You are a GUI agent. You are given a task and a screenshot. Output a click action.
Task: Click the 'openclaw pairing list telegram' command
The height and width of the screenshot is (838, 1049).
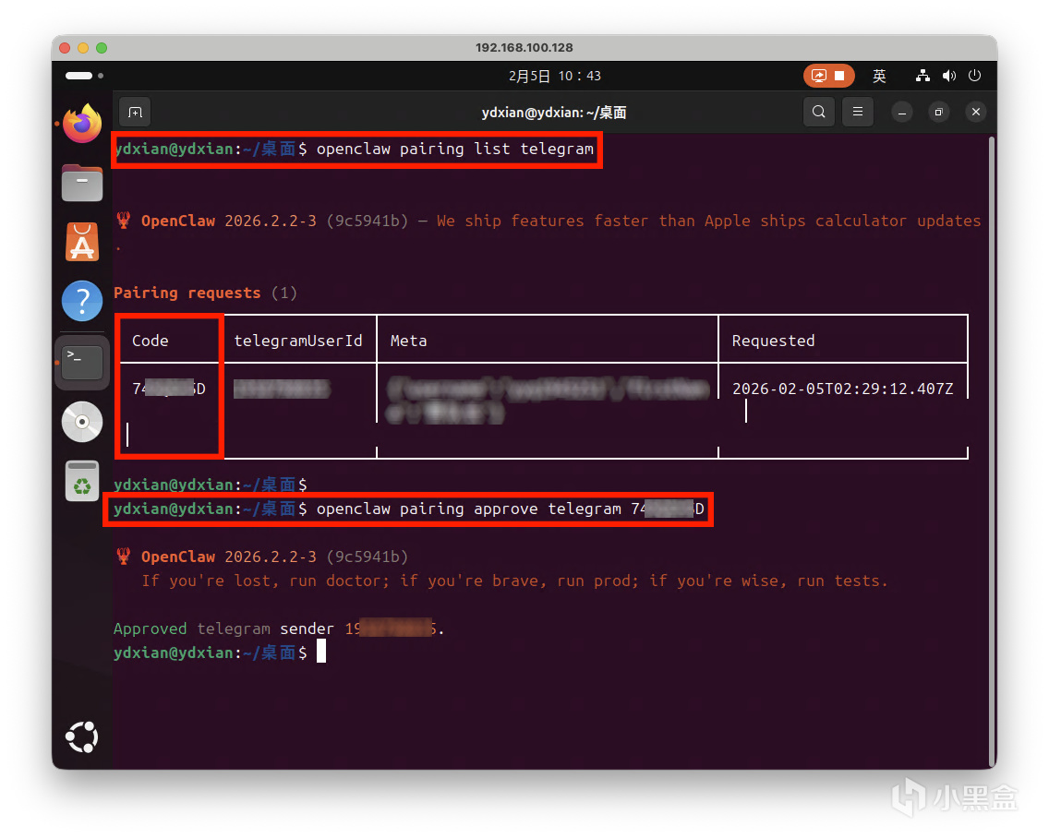point(455,149)
